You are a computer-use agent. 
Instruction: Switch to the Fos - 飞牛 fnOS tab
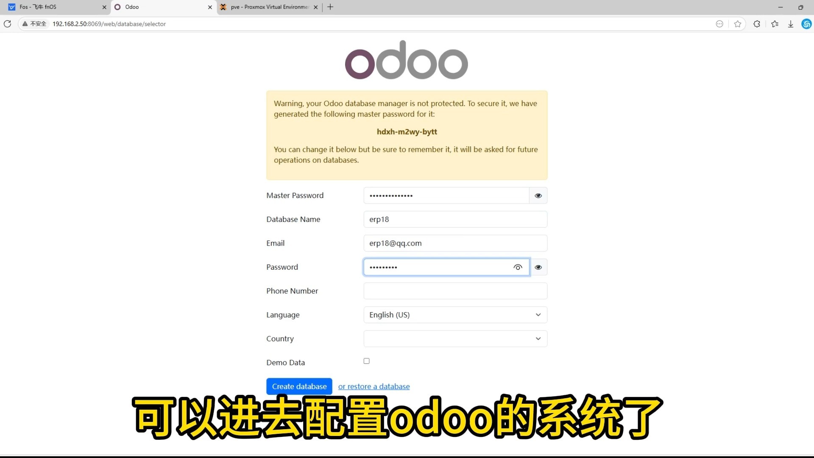55,7
